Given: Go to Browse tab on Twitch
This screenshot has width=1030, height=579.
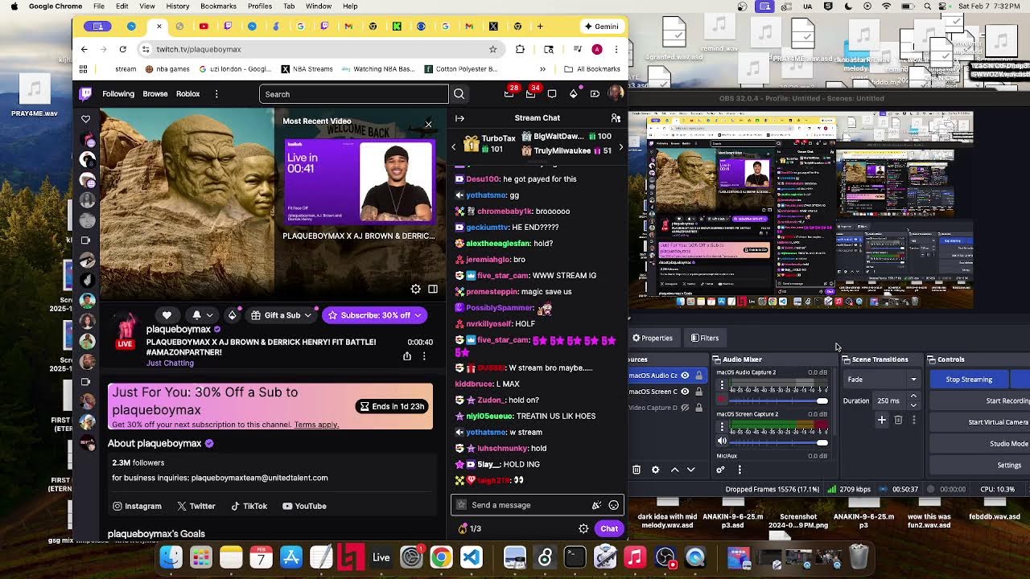Looking at the screenshot, I should [x=155, y=94].
